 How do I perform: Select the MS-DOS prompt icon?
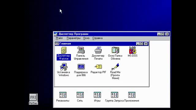coord(133,50)
